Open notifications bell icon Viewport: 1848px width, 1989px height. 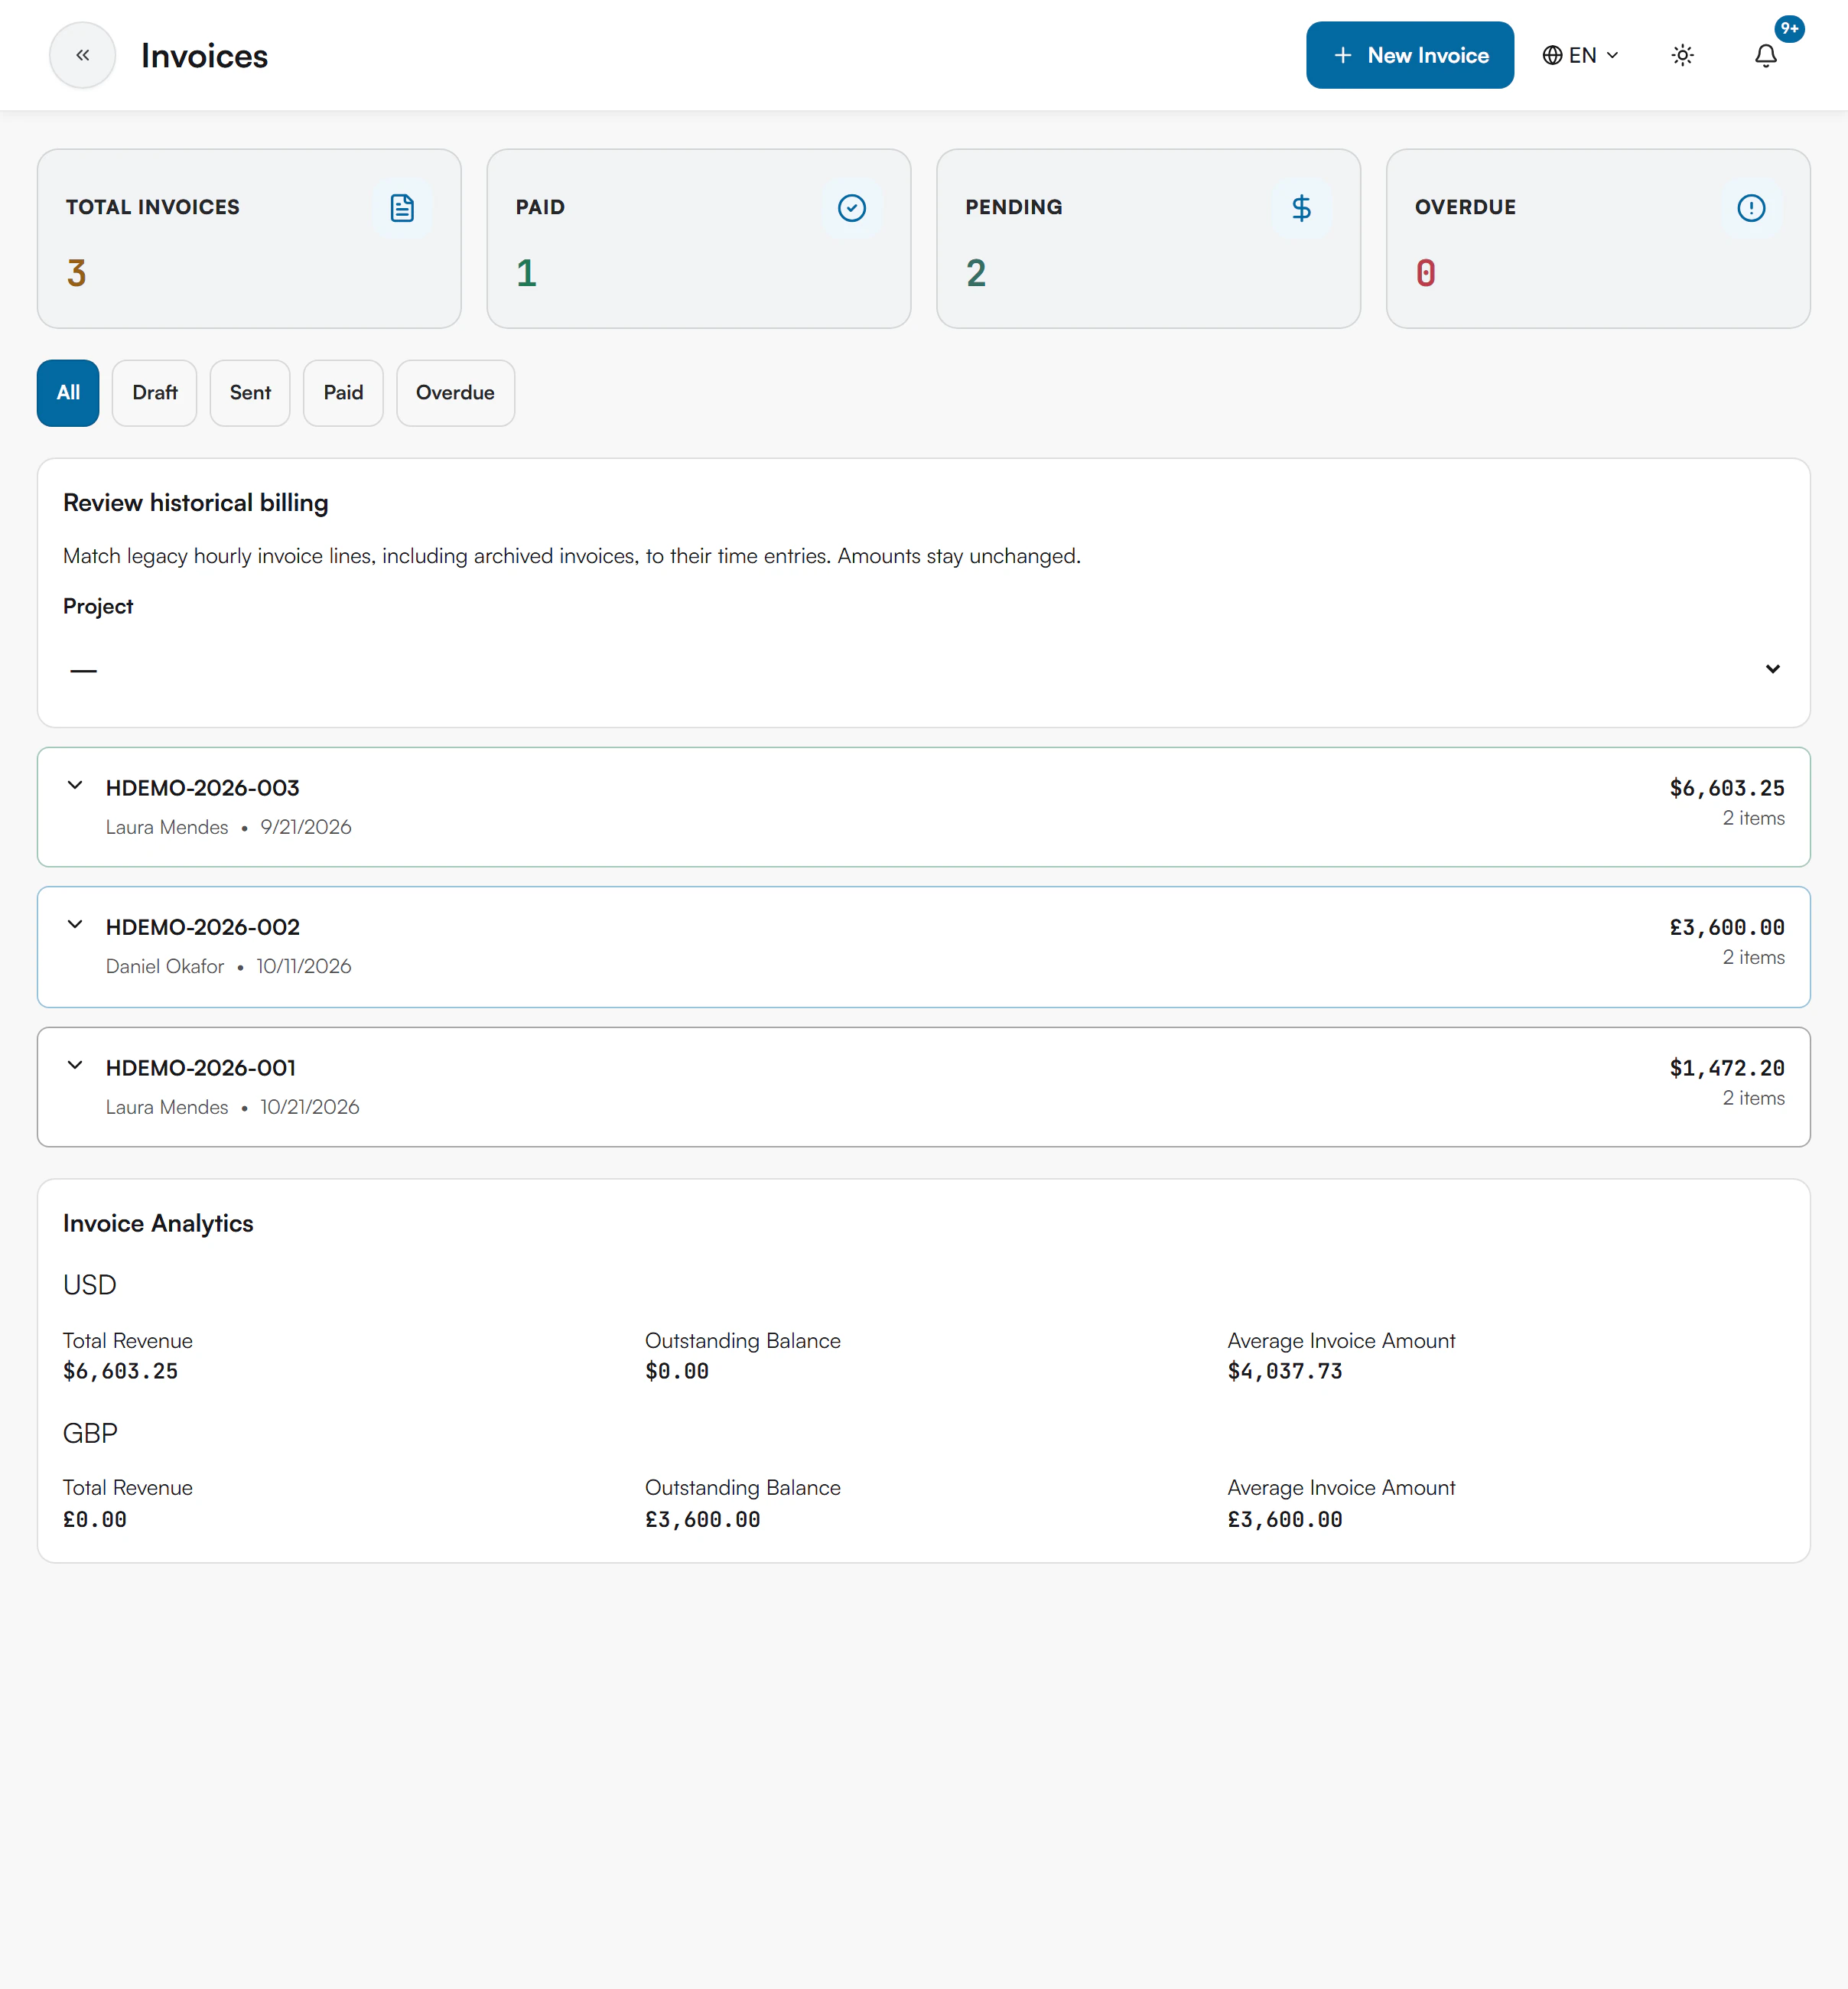tap(1765, 55)
